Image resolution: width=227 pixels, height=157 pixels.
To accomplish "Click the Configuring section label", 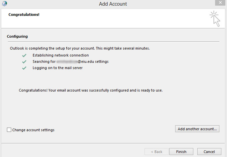I will [18, 36].
